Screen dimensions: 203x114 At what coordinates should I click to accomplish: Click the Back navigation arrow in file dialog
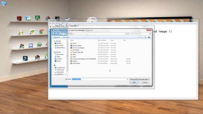(x=53, y=34)
